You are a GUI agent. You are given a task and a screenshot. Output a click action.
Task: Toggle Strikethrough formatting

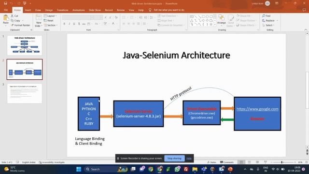pyautogui.click(x=84, y=24)
